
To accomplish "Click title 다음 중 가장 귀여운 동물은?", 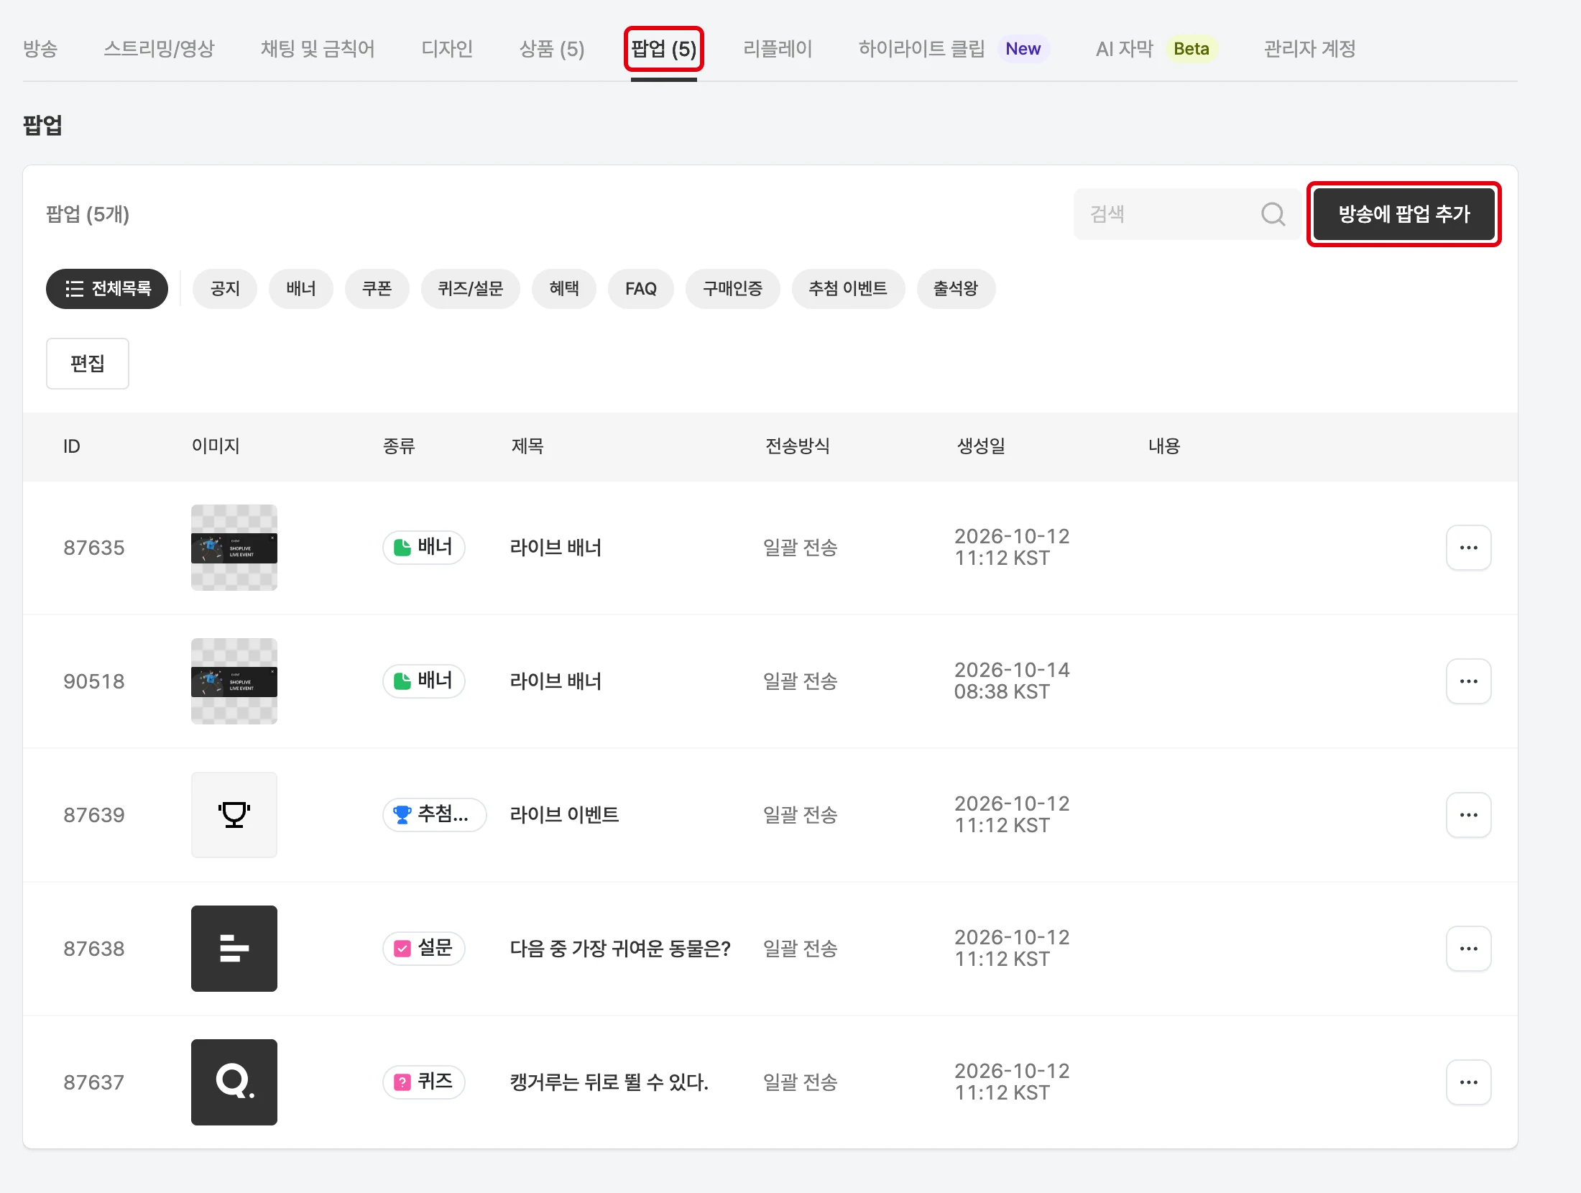I will pyautogui.click(x=620, y=949).
